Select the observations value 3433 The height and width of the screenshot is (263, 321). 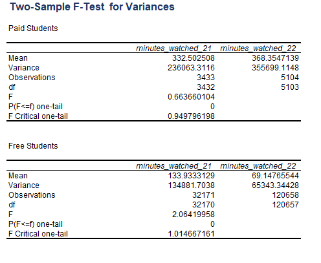(206, 78)
